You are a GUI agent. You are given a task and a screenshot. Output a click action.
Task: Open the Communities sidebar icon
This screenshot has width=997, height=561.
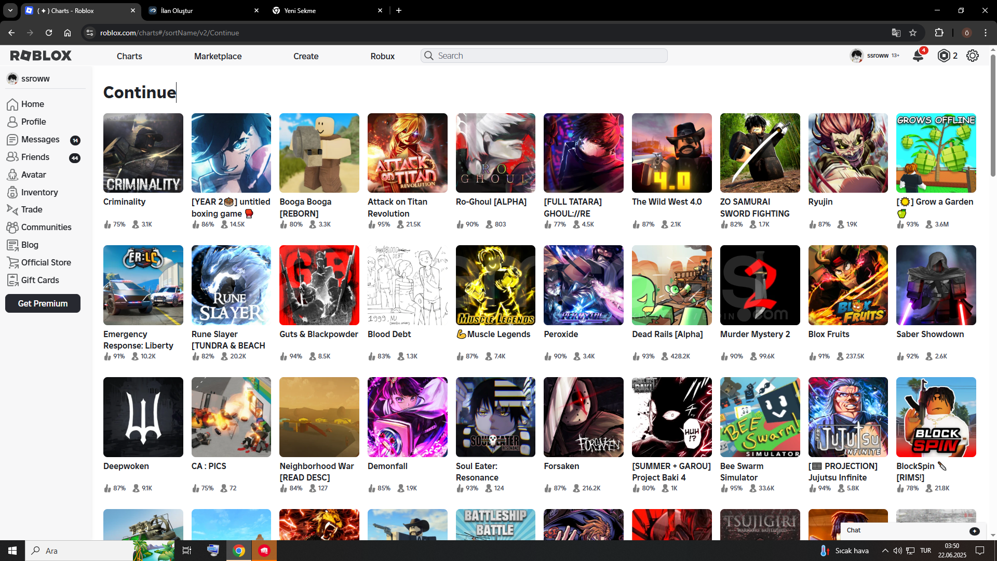tap(12, 228)
